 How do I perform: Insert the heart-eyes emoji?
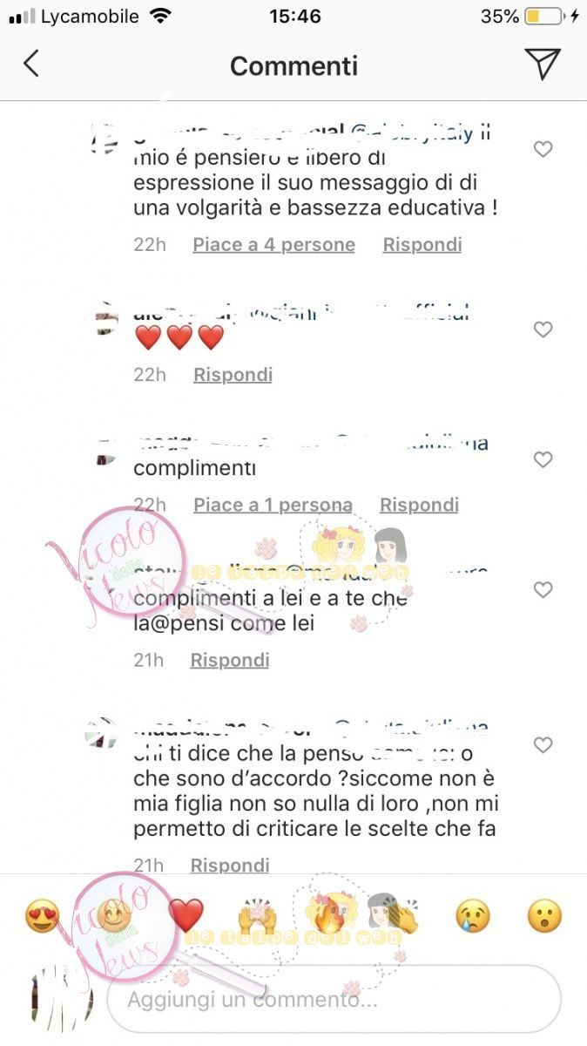42,916
